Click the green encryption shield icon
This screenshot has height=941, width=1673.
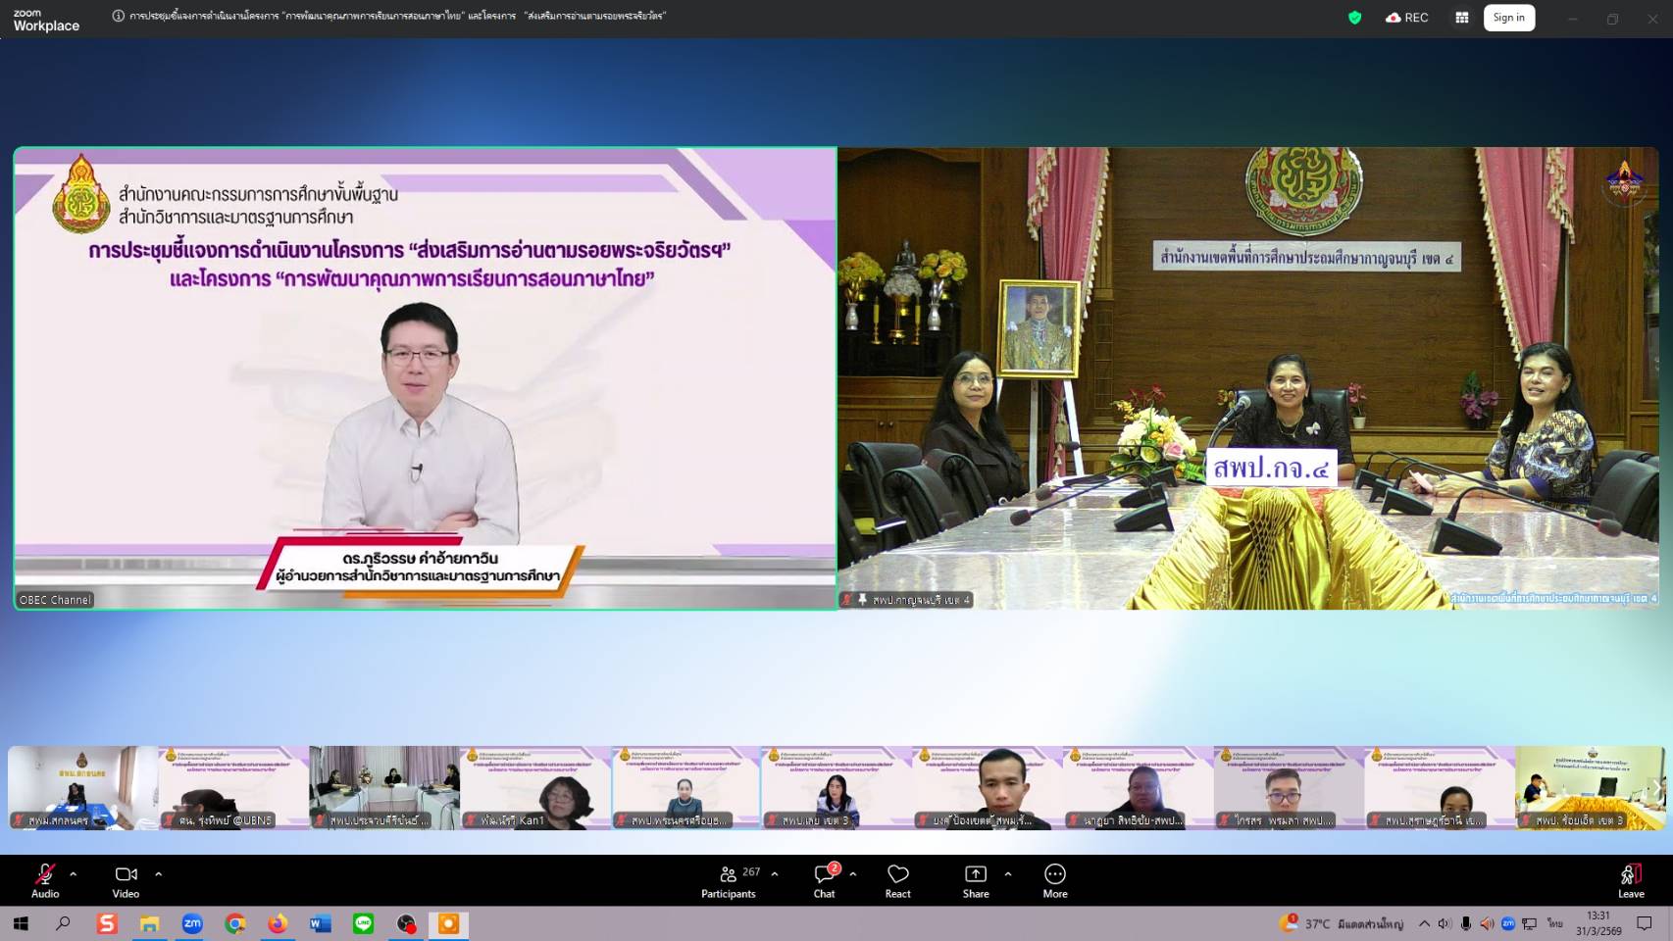pyautogui.click(x=1355, y=18)
